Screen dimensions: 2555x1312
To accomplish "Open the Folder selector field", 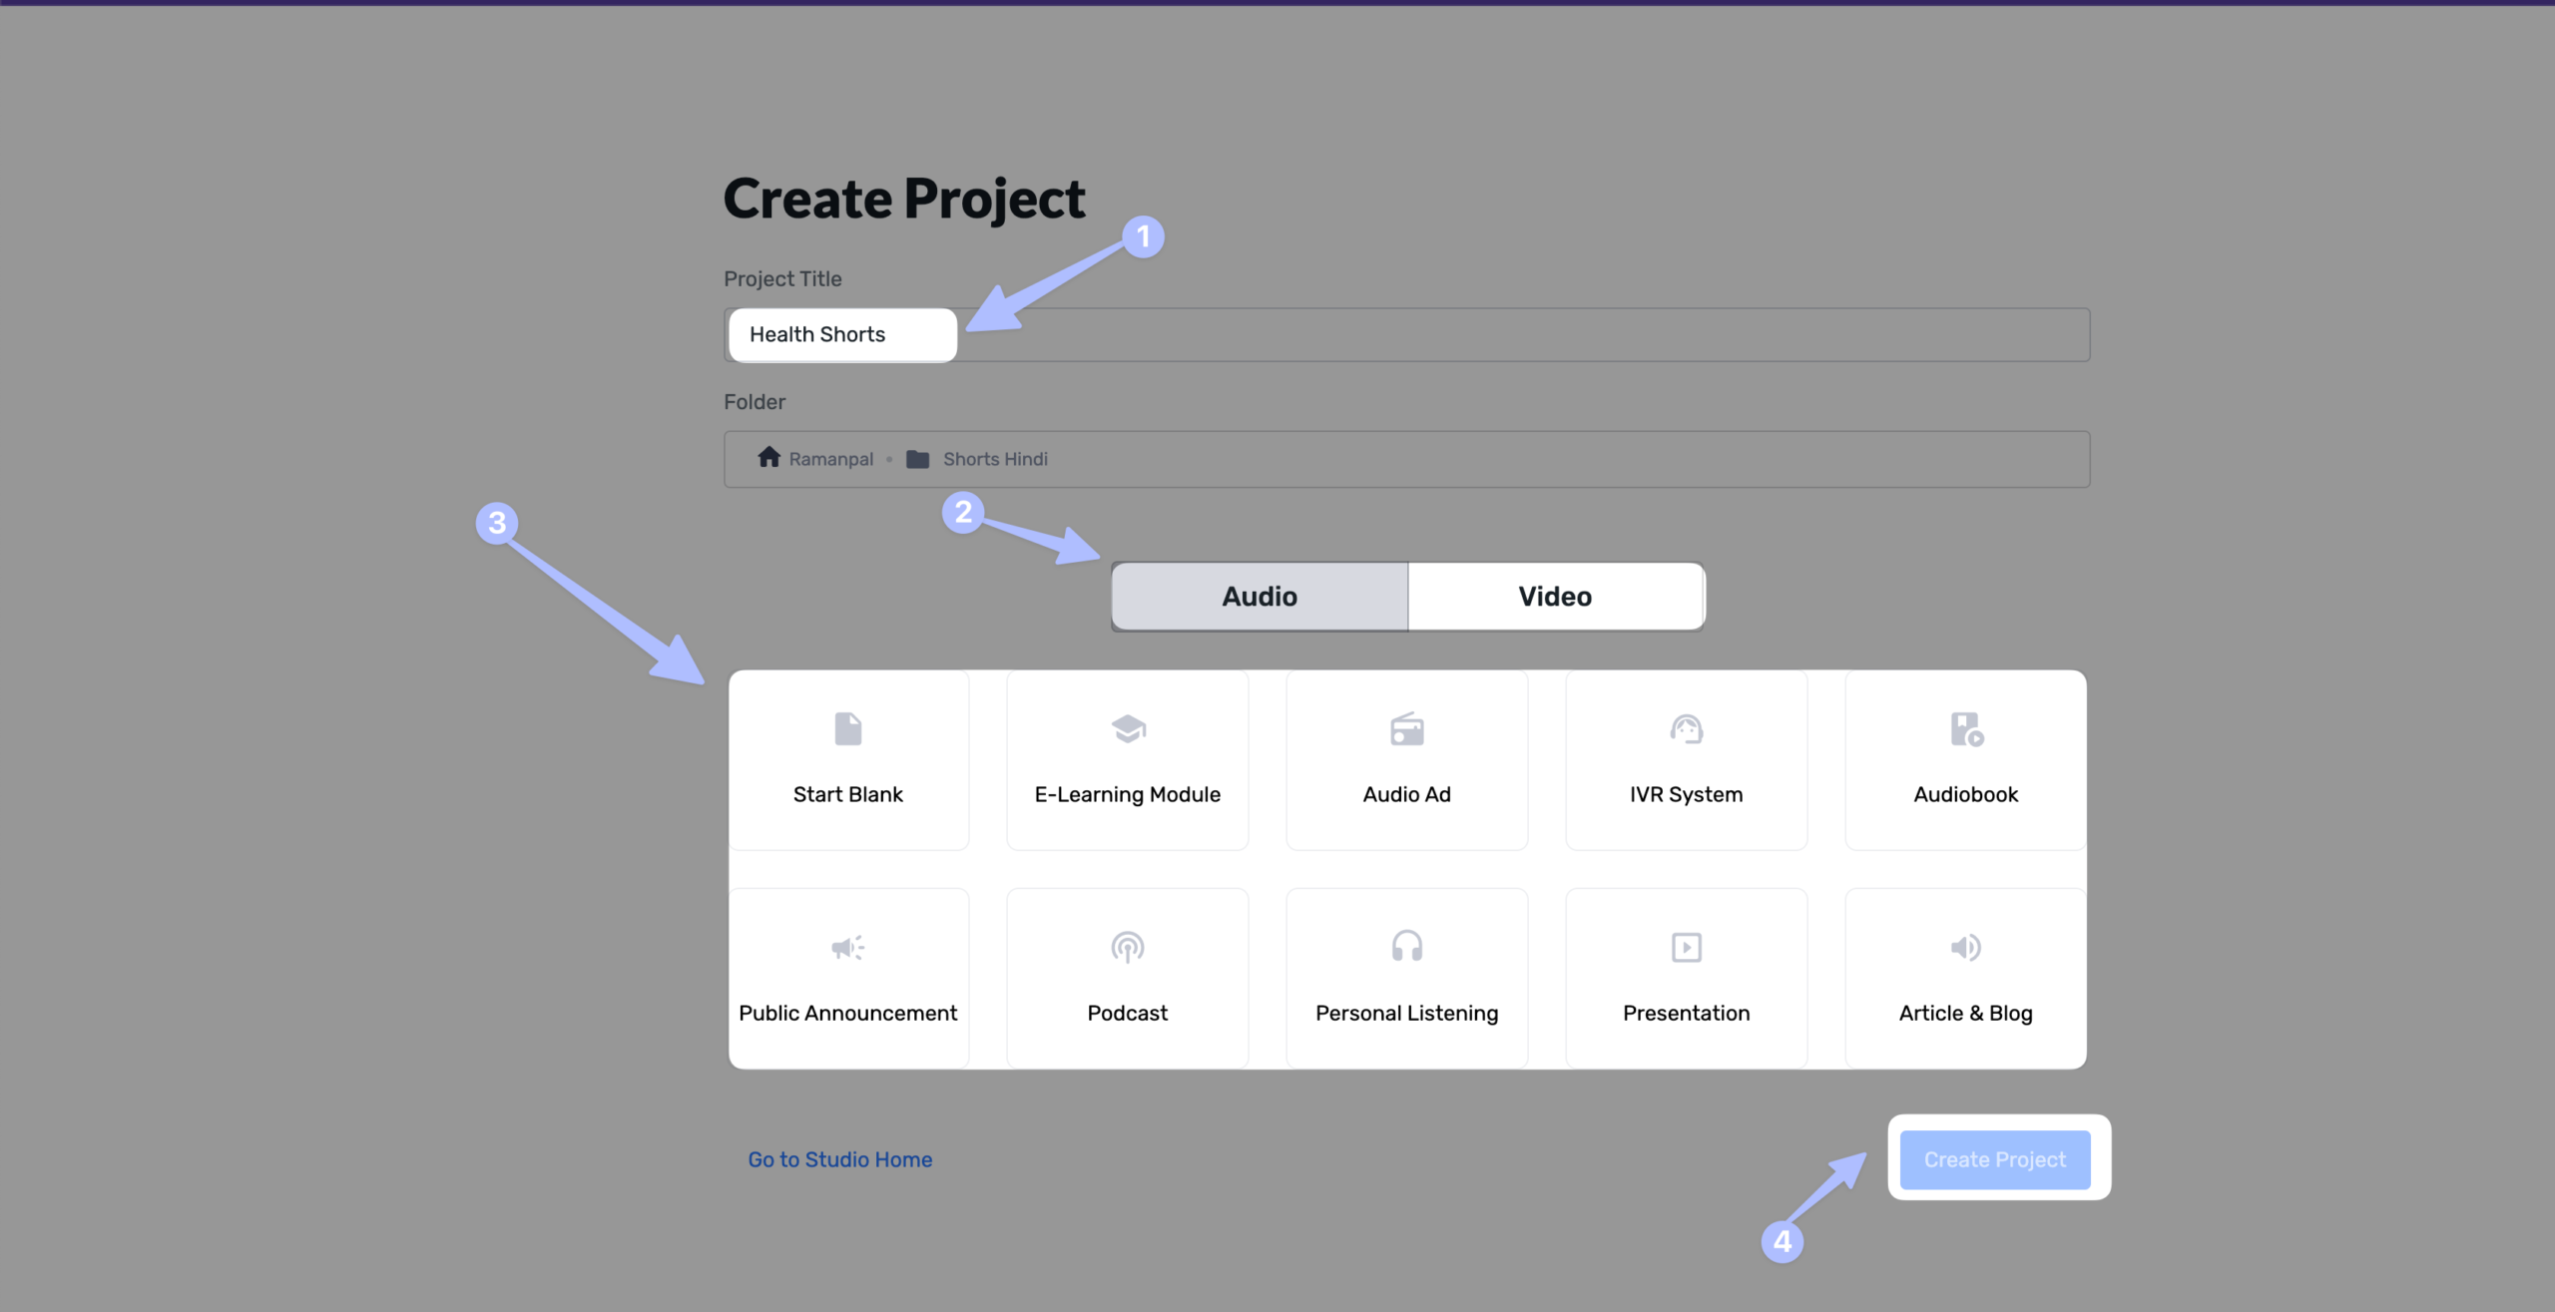I will (1497, 459).
